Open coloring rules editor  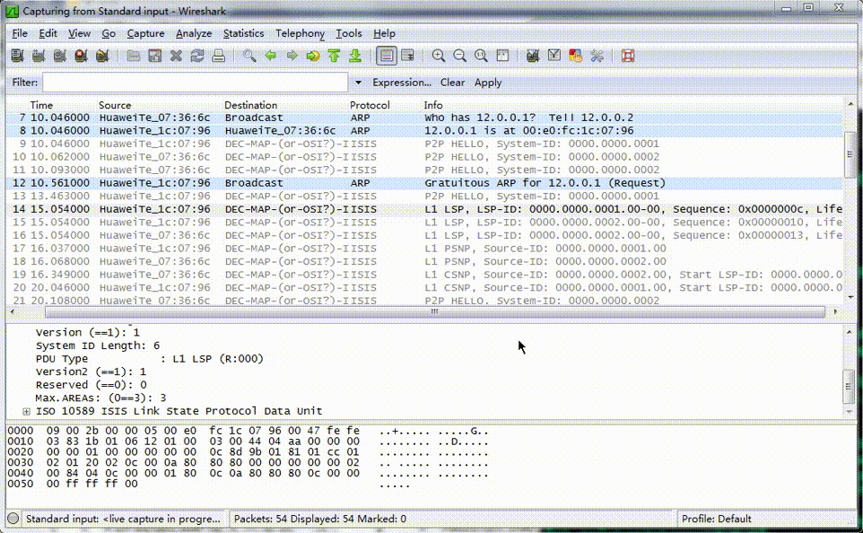click(x=576, y=56)
